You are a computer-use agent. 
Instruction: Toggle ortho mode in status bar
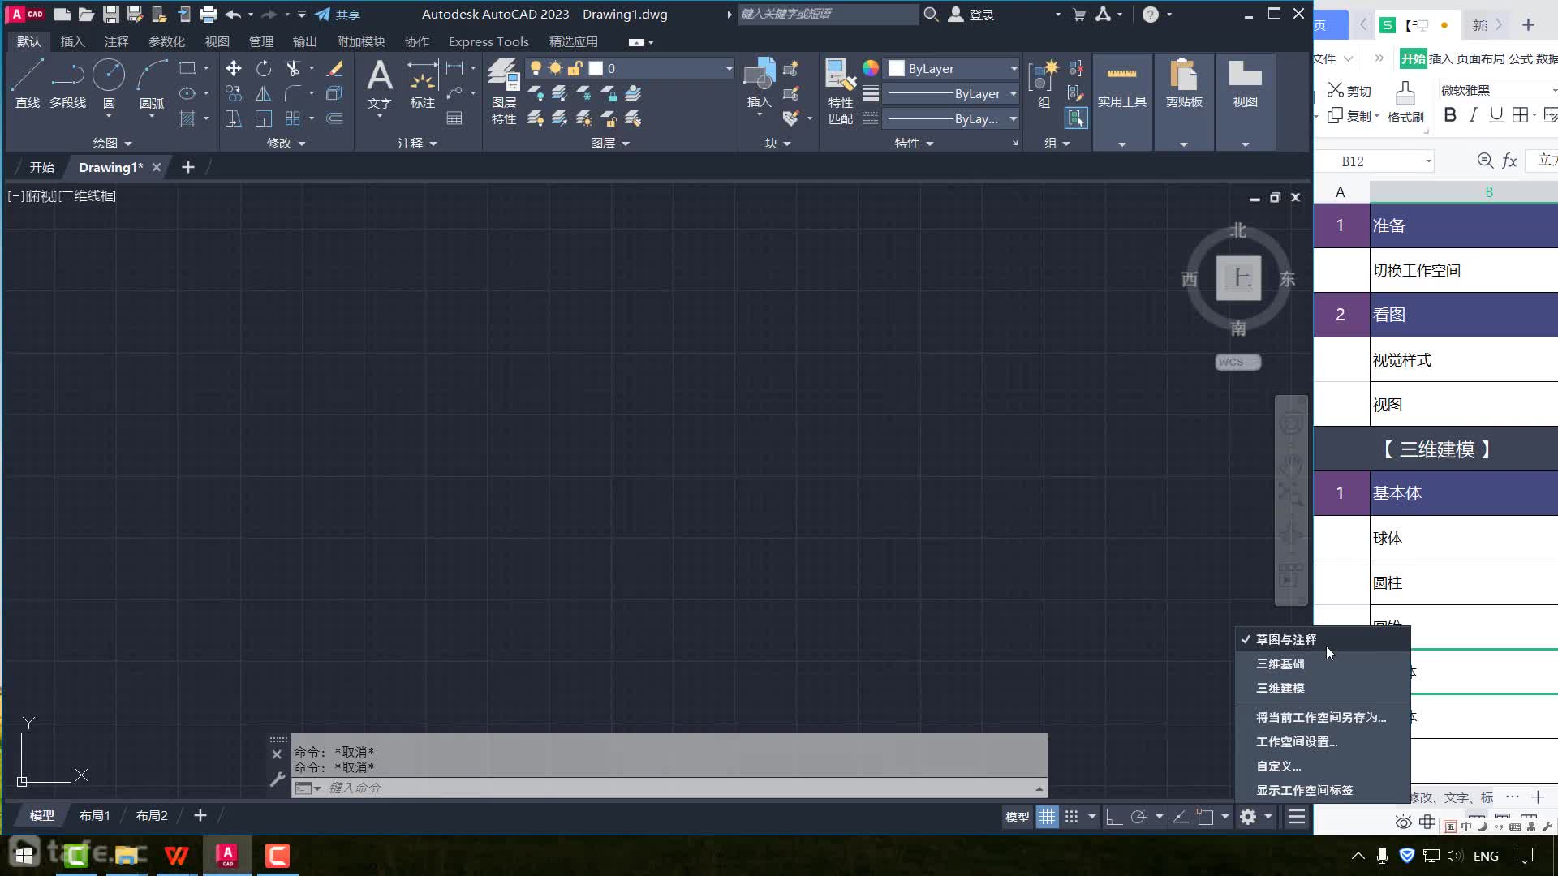(x=1114, y=817)
